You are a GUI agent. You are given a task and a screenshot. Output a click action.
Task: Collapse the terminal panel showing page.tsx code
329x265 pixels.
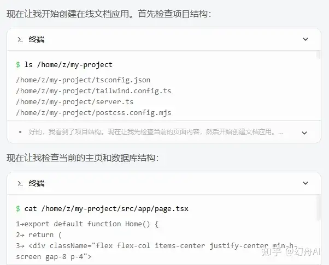pos(305,183)
